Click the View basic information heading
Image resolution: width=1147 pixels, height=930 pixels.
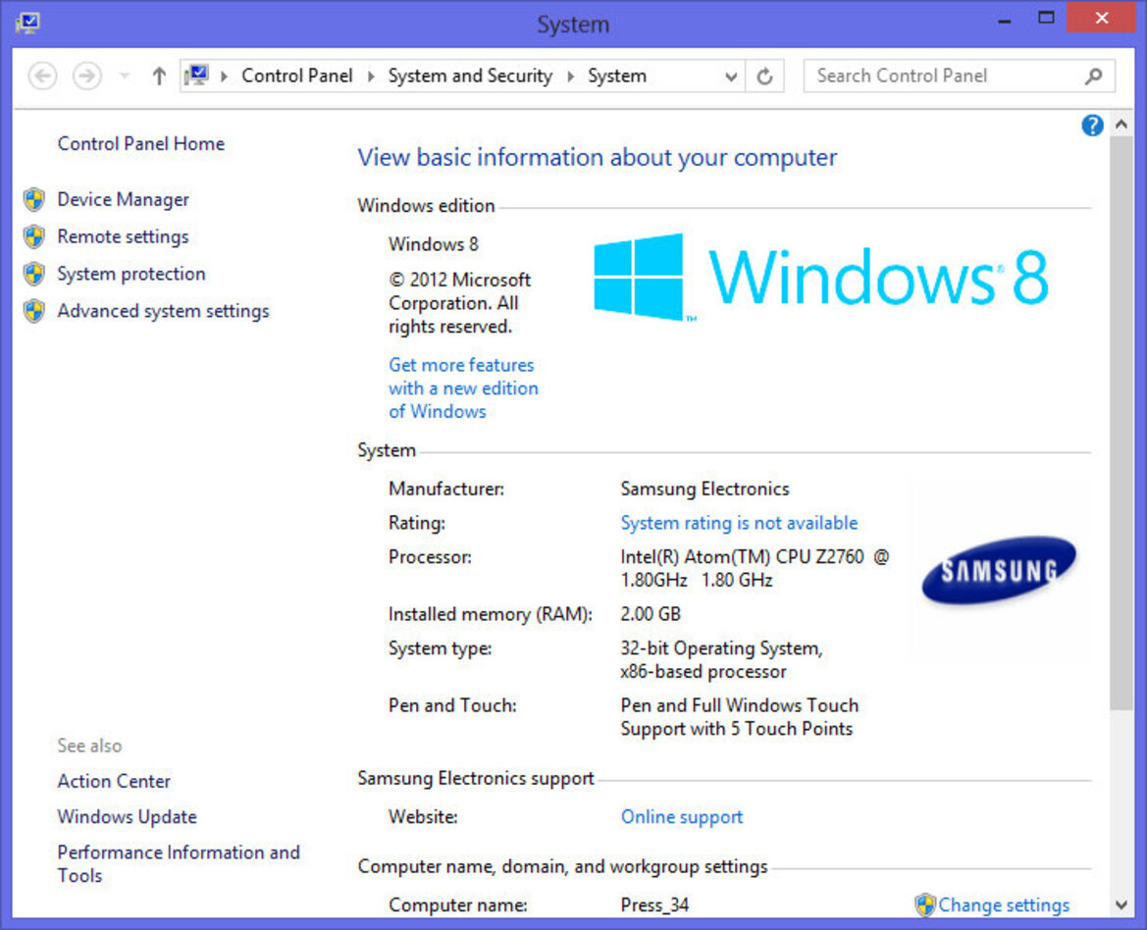click(x=597, y=158)
